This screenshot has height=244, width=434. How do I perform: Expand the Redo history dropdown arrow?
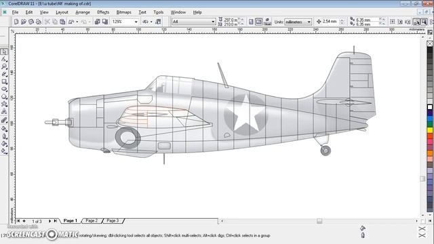[x=90, y=22]
